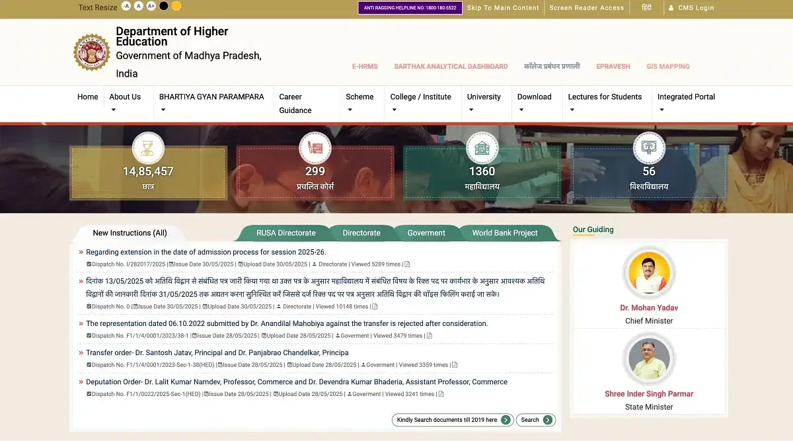The width and height of the screenshot is (793, 441).
Task: Click the university icon above 56
Action: 649,148
